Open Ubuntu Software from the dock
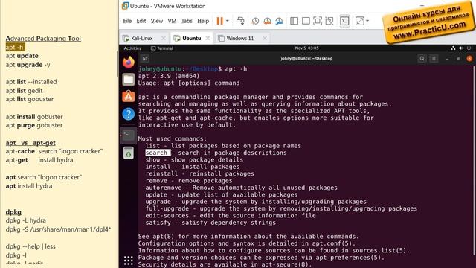 tap(129, 97)
